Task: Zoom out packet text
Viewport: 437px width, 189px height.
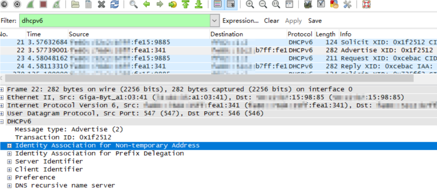Action: pos(263,4)
